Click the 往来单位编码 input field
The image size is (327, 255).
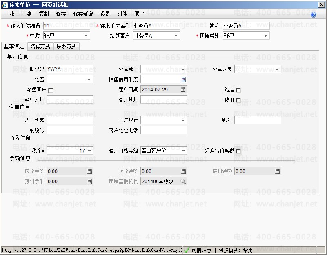(x=67, y=26)
